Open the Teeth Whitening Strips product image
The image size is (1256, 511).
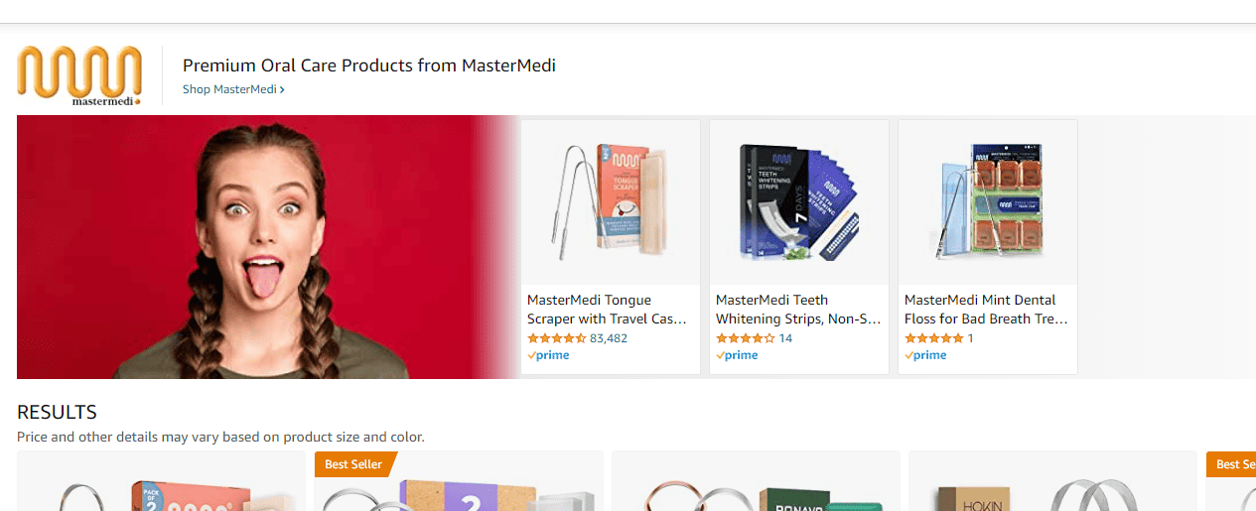[x=799, y=203]
